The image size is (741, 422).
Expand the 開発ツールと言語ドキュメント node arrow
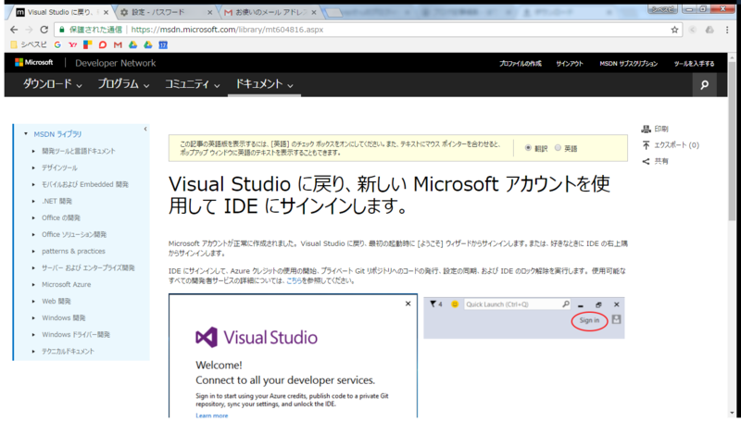click(33, 151)
